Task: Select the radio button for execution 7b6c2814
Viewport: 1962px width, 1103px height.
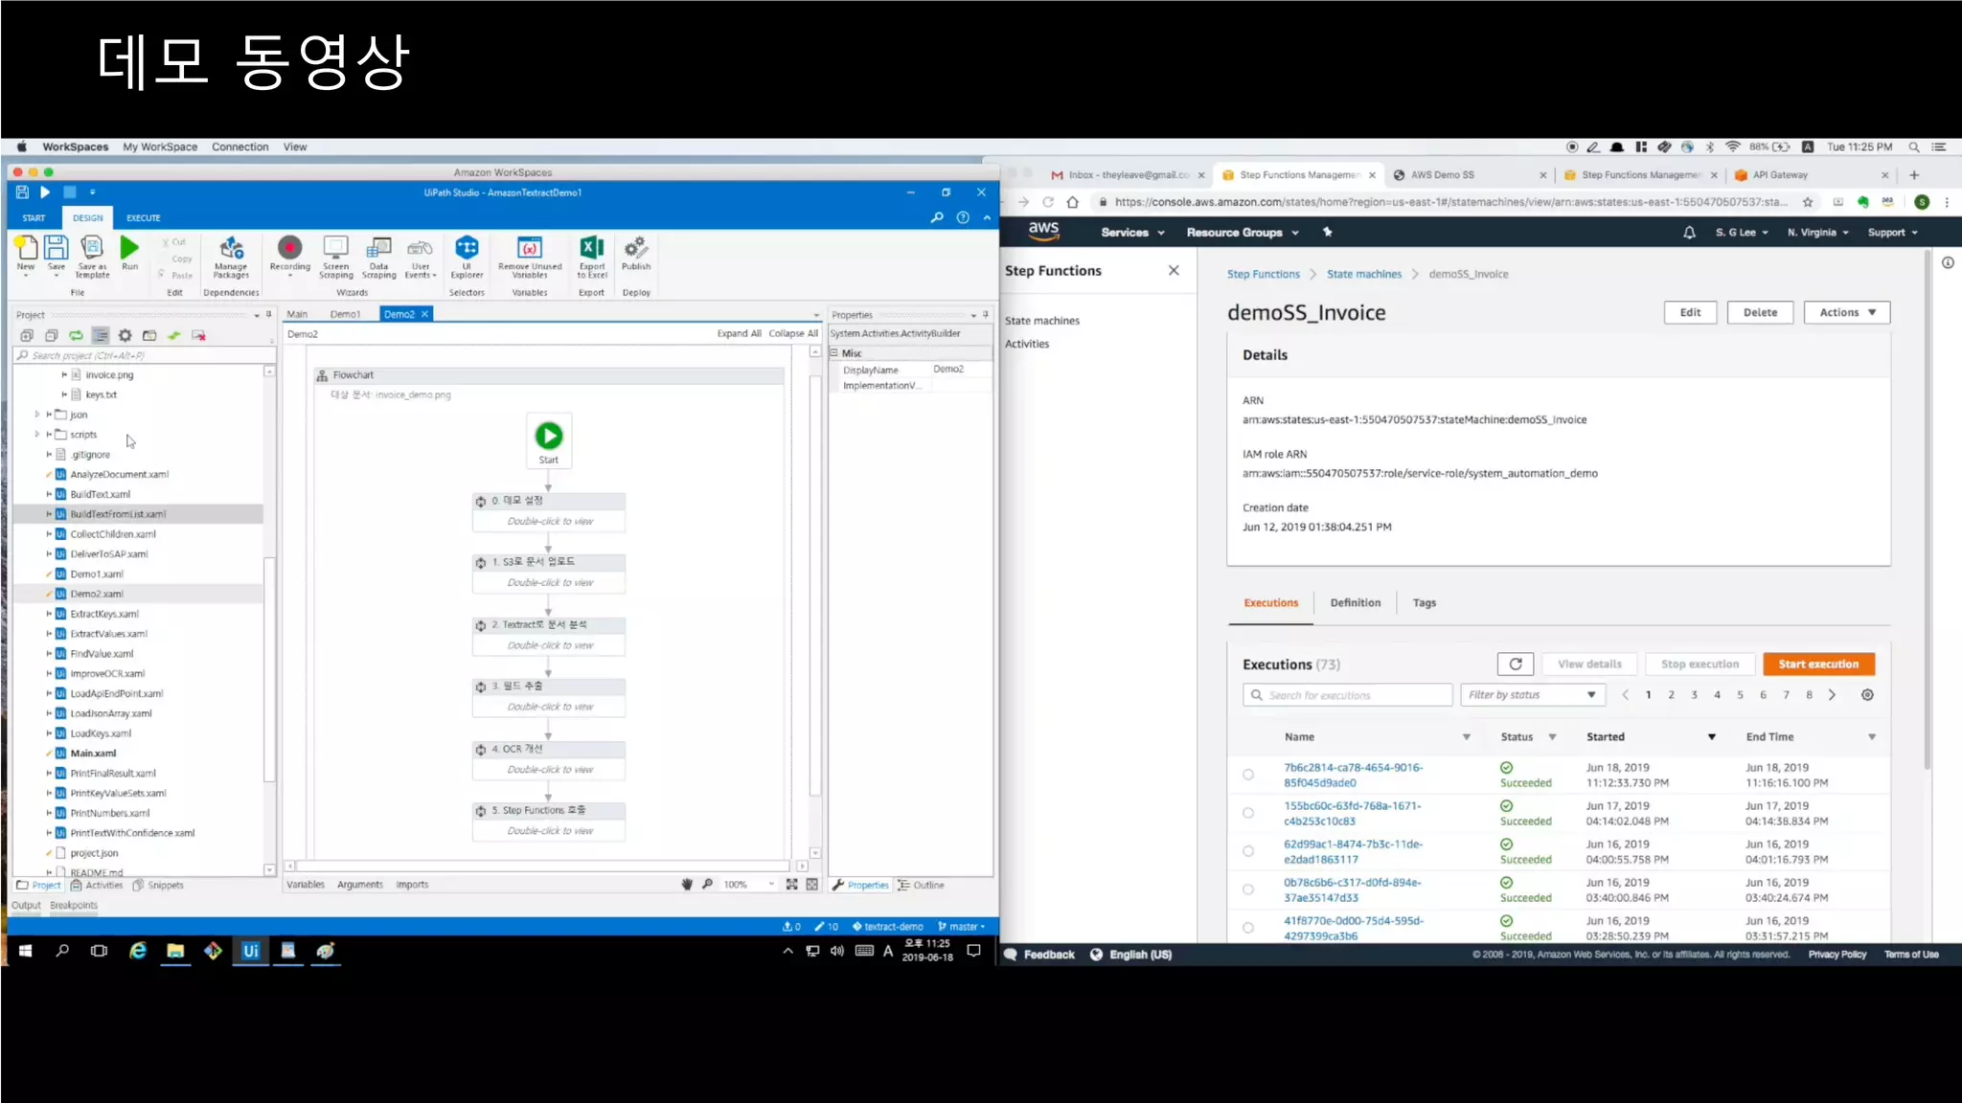Action: [x=1248, y=775]
